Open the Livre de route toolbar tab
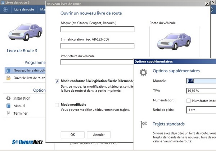Screen dimensions: 216x151 pyautogui.click(x=24, y=9)
